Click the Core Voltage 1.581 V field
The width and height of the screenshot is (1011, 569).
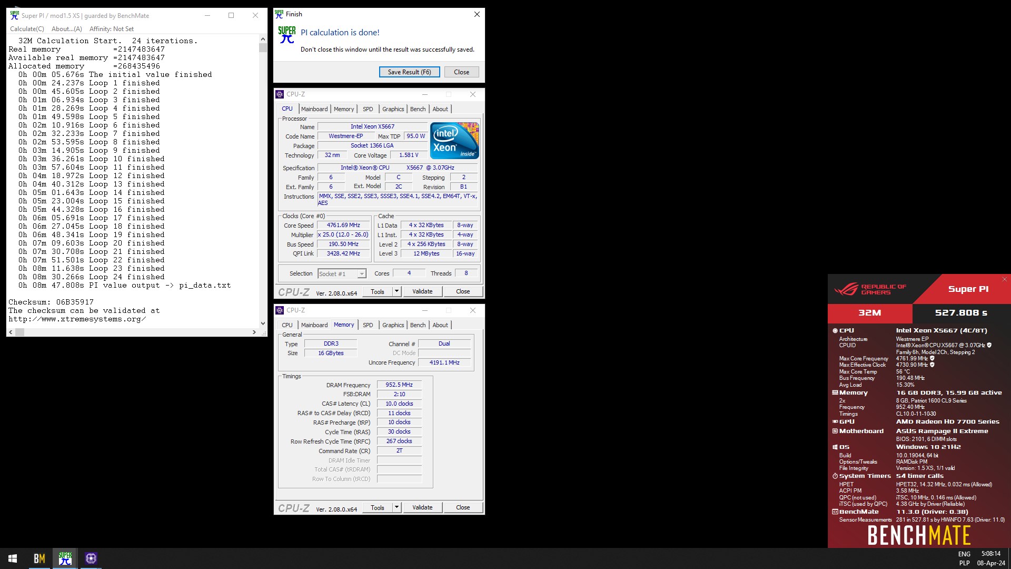point(409,155)
